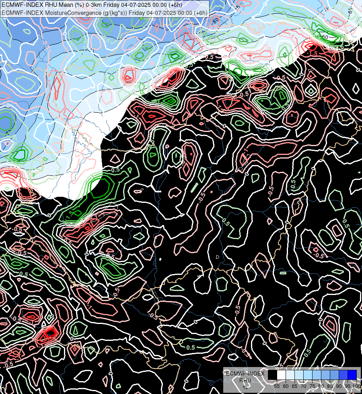Click the 70 tick label in legend
The width and height of the screenshot is (362, 394).
click(x=303, y=386)
